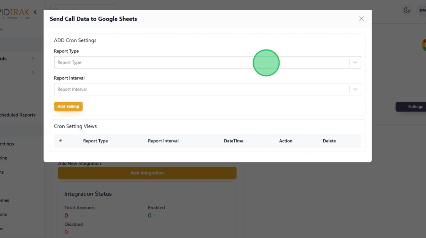Click the Report Interval column header
The height and width of the screenshot is (238, 426).
[163, 141]
